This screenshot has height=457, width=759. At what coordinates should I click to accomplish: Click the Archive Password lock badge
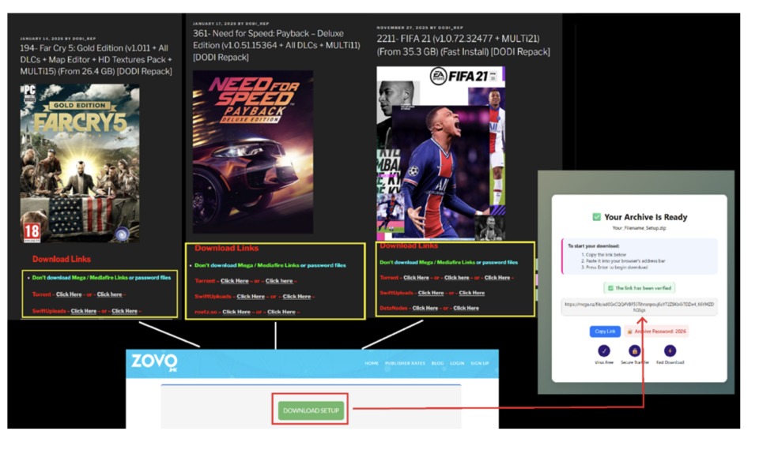pos(656,332)
